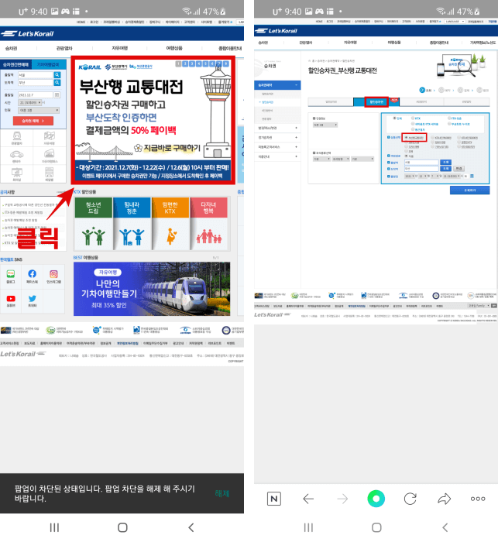Screen dimensions: 498x542
Task: Tap departure station input field in left form
Action: (x=36, y=75)
